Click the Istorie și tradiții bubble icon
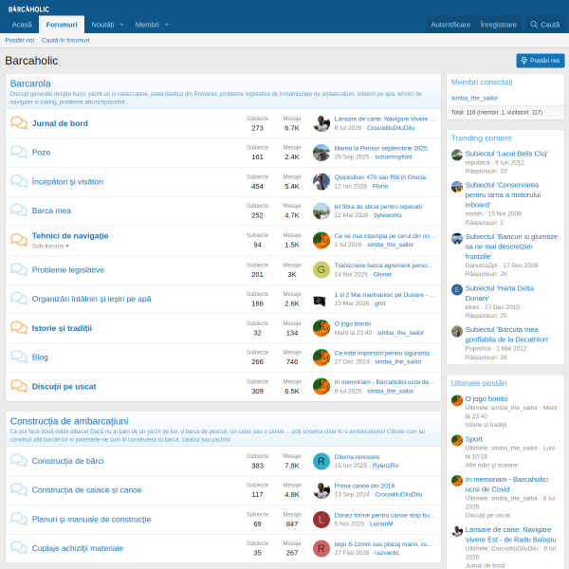The height and width of the screenshot is (569, 569). (x=19, y=328)
